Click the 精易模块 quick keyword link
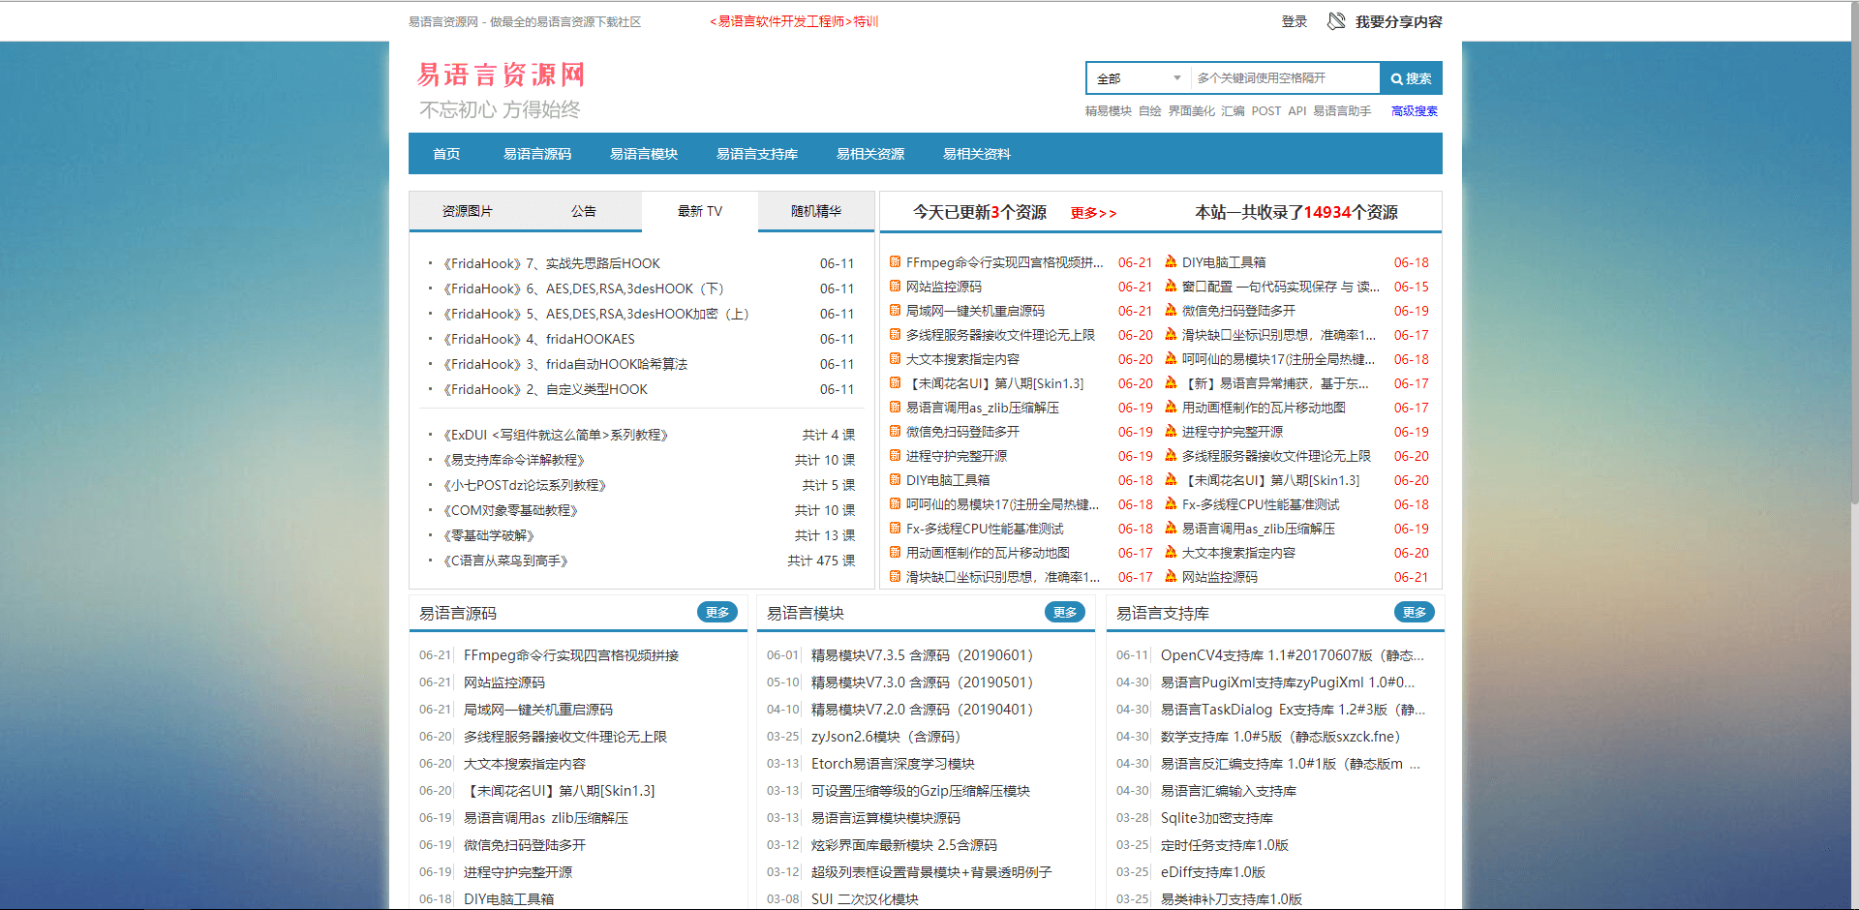 tap(1107, 110)
